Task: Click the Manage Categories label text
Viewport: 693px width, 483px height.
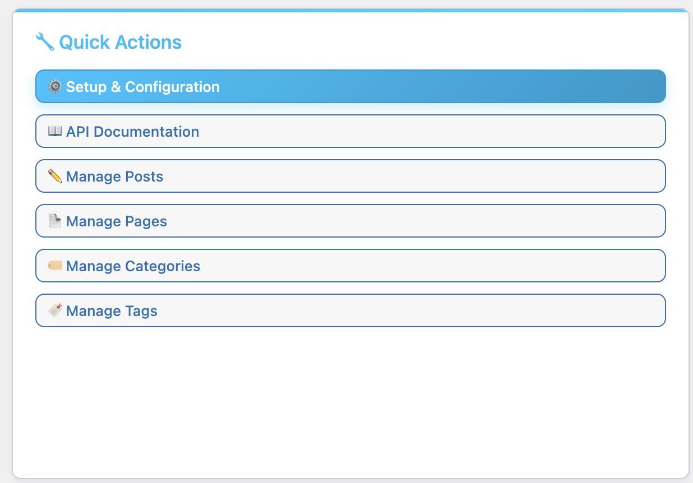Action: coord(133,266)
